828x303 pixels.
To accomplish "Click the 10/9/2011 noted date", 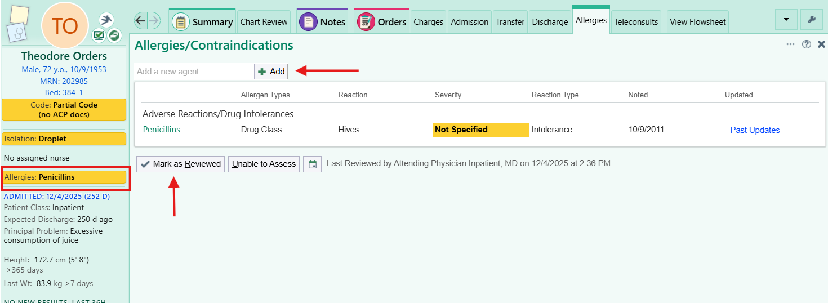I will click(x=646, y=130).
